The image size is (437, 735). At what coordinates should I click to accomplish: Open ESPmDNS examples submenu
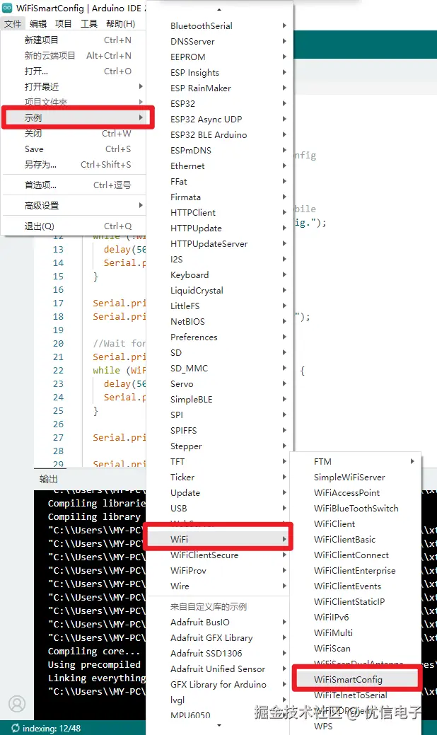[220, 150]
